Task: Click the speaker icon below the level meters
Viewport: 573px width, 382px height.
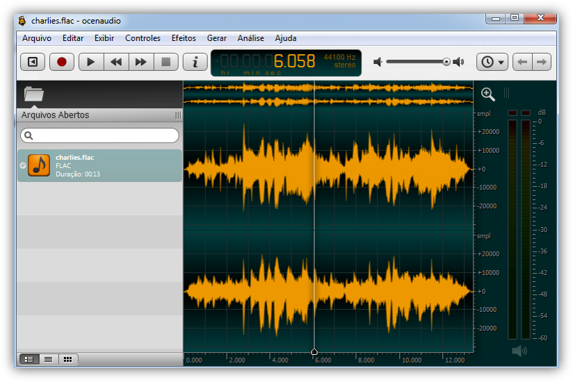Action: (x=519, y=351)
